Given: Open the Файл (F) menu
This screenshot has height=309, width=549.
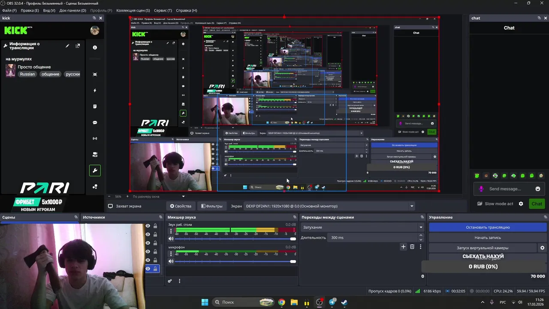Looking at the screenshot, I should 9,10.
